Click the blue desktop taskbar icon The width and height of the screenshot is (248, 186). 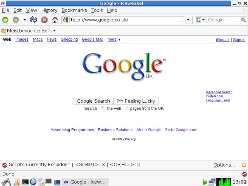57,183
